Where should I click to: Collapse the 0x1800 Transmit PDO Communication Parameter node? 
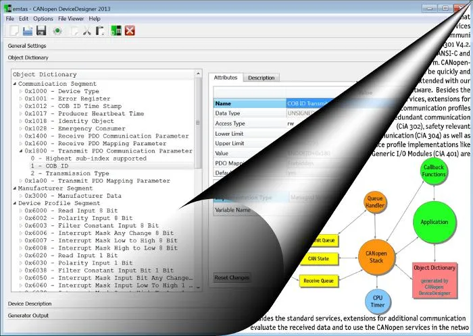[x=21, y=151]
